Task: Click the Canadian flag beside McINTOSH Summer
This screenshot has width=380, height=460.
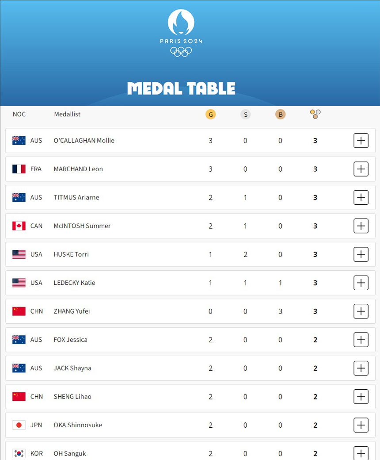Action: click(19, 226)
